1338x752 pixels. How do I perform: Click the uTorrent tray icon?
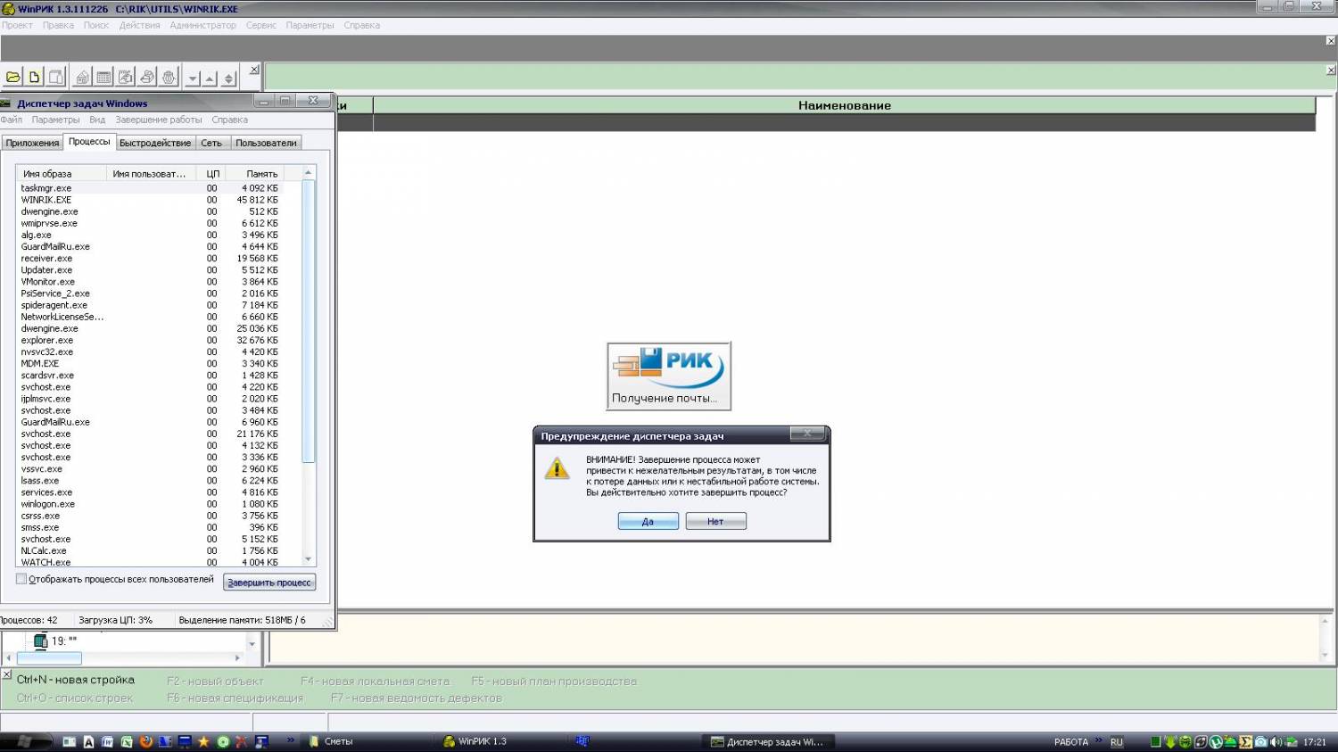(x=1216, y=742)
